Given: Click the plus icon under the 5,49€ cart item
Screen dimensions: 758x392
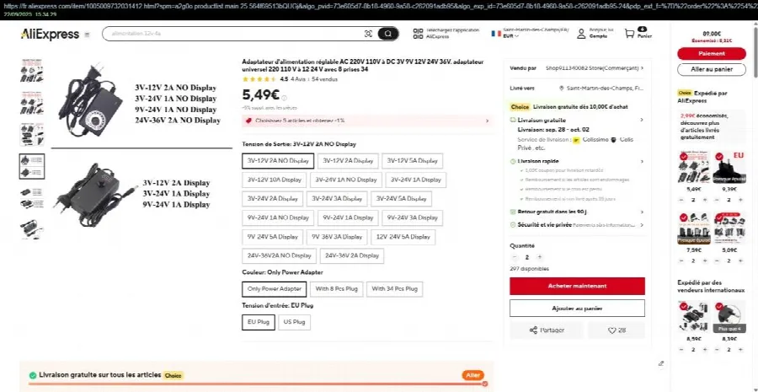Looking at the screenshot, I should coord(705,200).
